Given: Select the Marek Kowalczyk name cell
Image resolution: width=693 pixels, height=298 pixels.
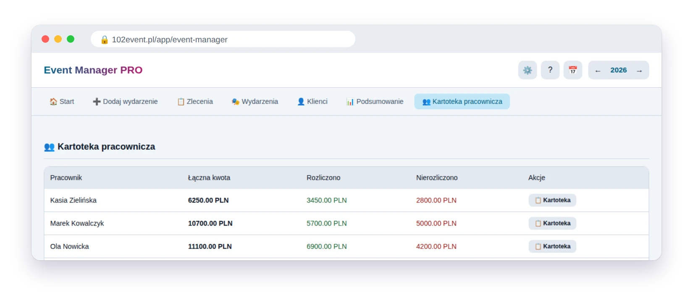Looking at the screenshot, I should [x=77, y=223].
